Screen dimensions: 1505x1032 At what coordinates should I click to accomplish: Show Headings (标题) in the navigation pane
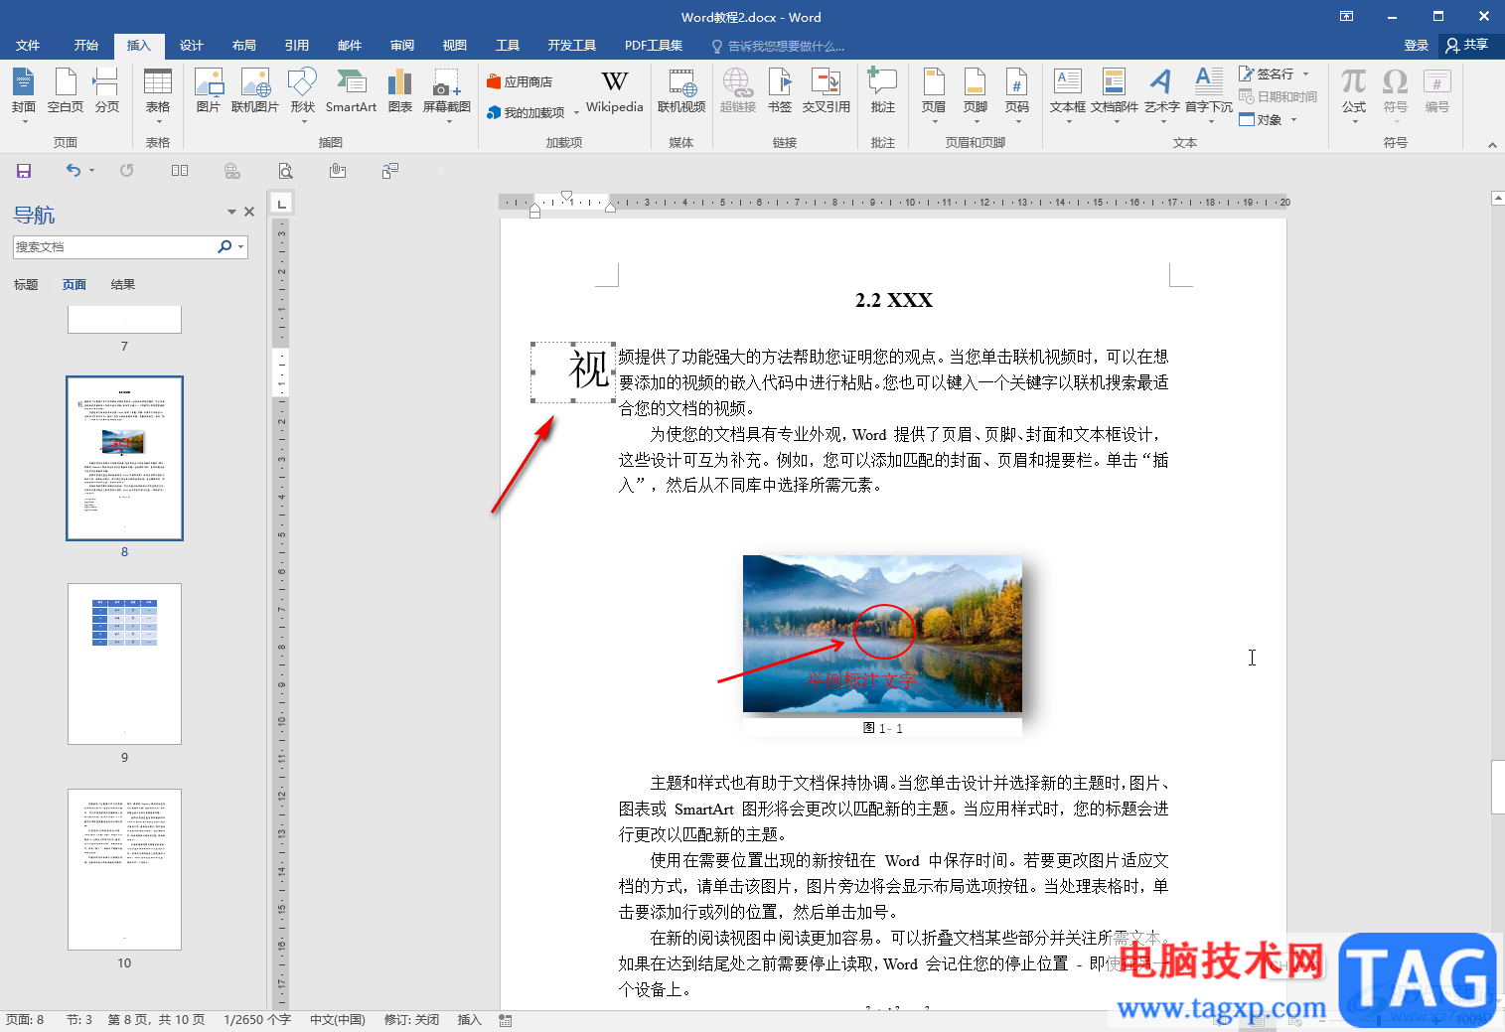coord(26,284)
